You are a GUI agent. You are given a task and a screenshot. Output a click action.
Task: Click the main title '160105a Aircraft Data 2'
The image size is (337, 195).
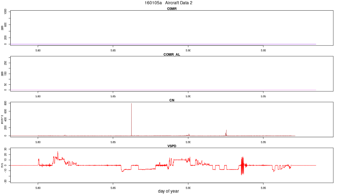coord(168,3)
